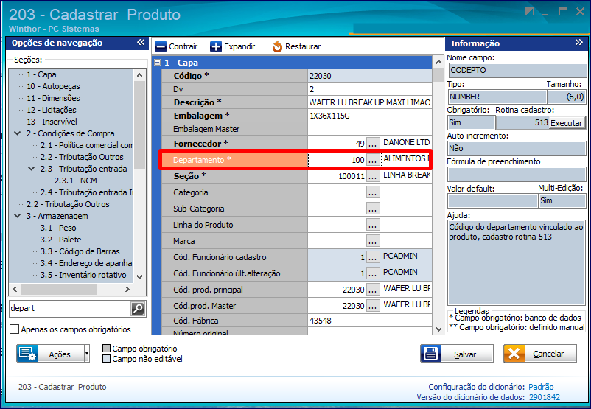Screen dimensions: 591x409
Task: Click the Nome campo 'CODEPTO' field
Action: 517,70
